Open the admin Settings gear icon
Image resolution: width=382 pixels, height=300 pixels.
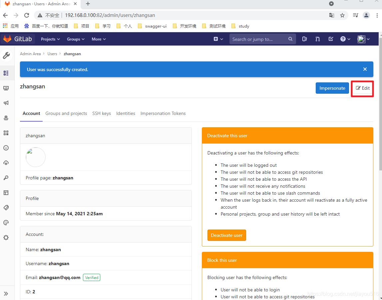pyautogui.click(x=7, y=237)
